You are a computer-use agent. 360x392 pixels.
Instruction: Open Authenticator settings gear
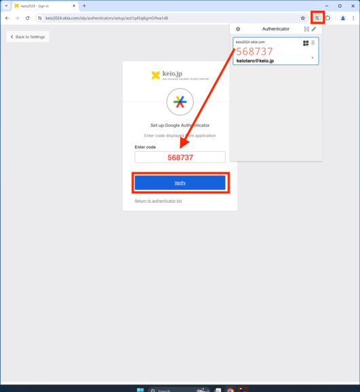coord(238,29)
